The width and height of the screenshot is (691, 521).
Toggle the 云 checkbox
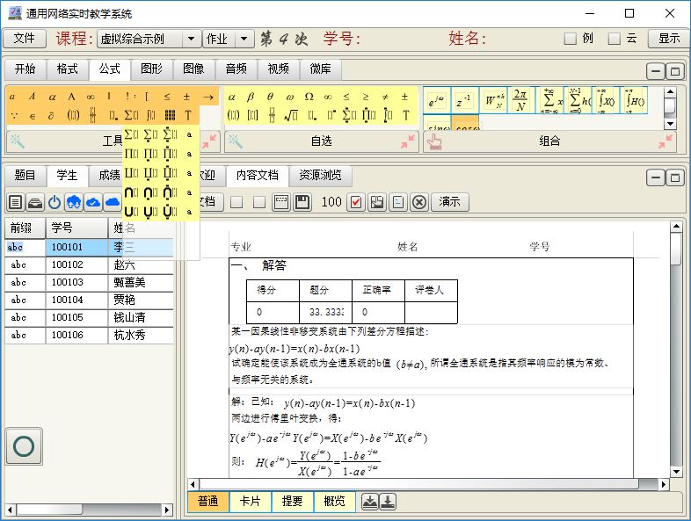tap(615, 39)
